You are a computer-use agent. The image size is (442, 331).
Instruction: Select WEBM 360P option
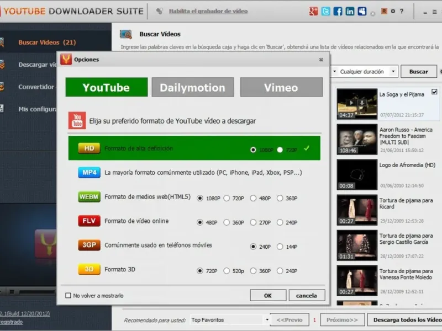[x=280, y=198]
